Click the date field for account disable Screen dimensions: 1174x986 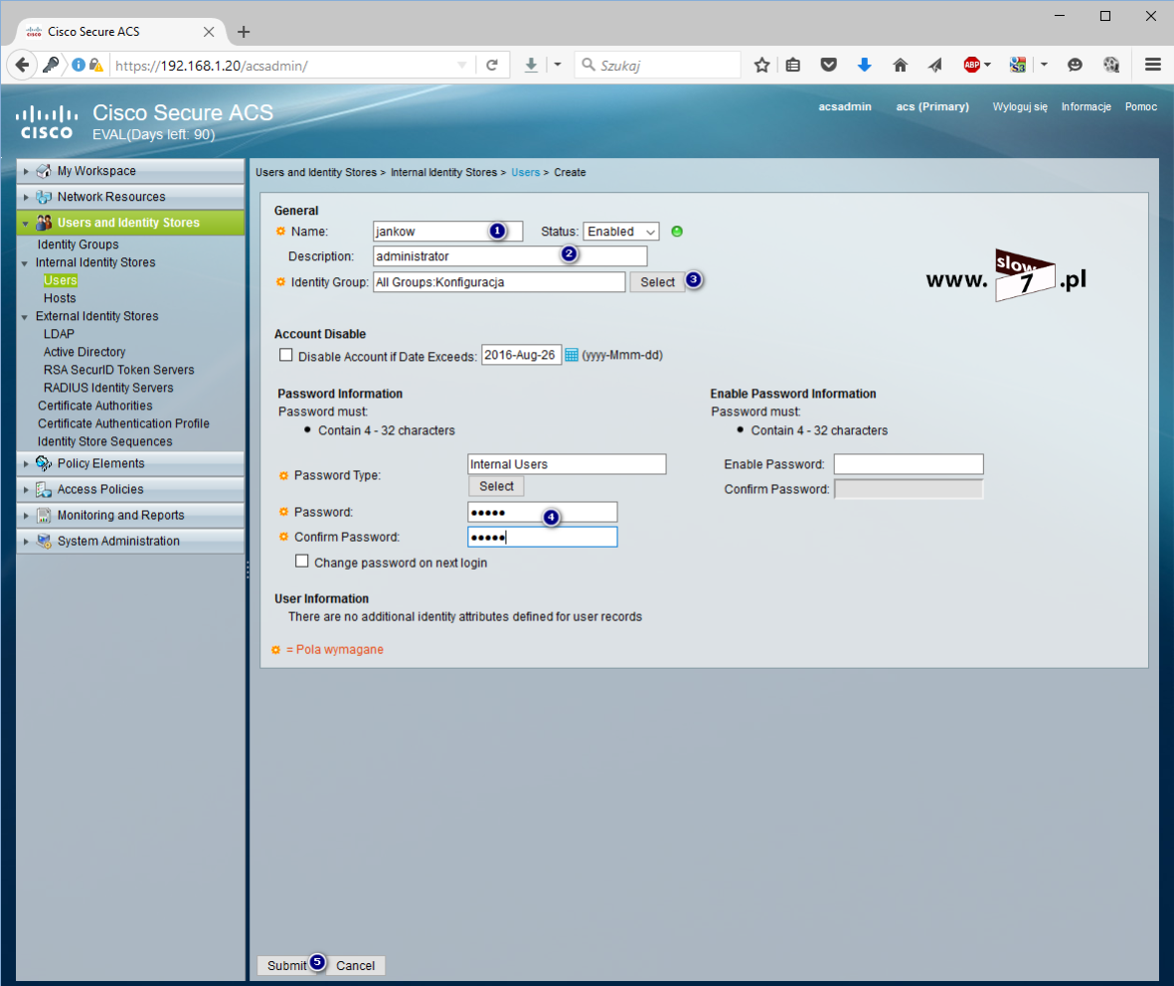coord(521,355)
